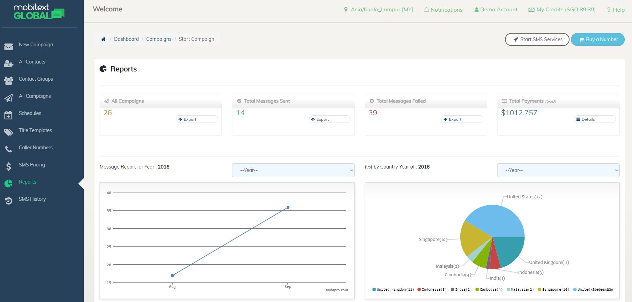Click the Title Templates tag icon

pos(9,132)
